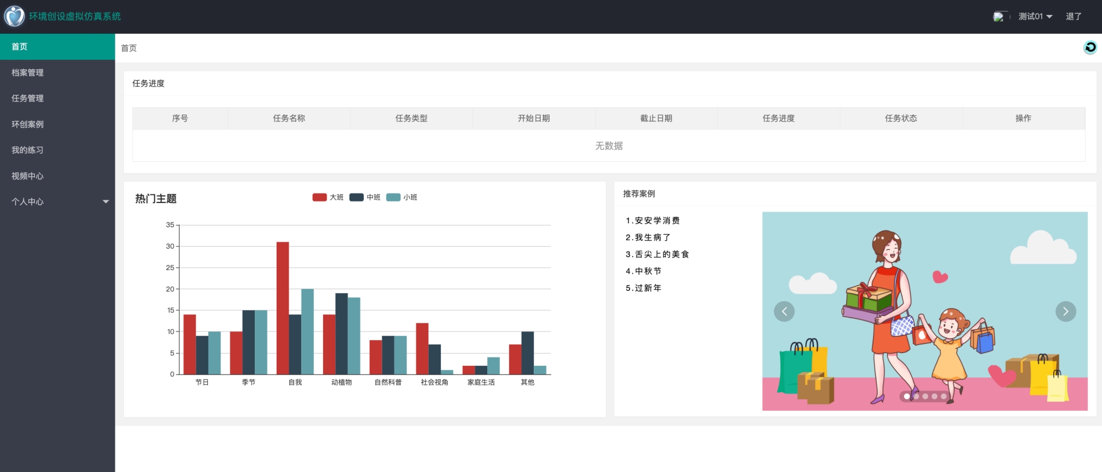This screenshot has width=1102, height=472.
Task: Go to previous carousel slide
Action: click(x=784, y=311)
